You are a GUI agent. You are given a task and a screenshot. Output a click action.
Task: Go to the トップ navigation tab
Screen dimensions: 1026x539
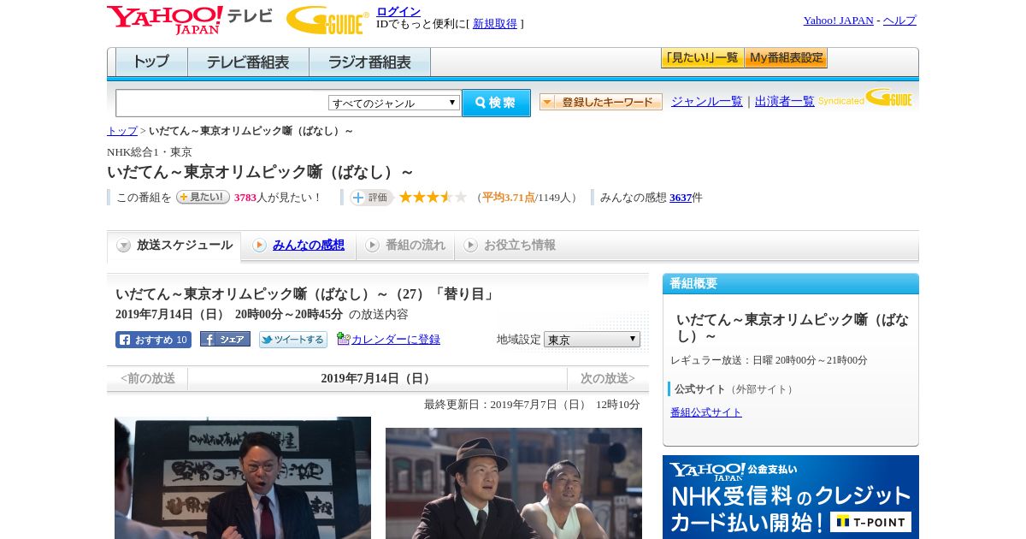[151, 62]
